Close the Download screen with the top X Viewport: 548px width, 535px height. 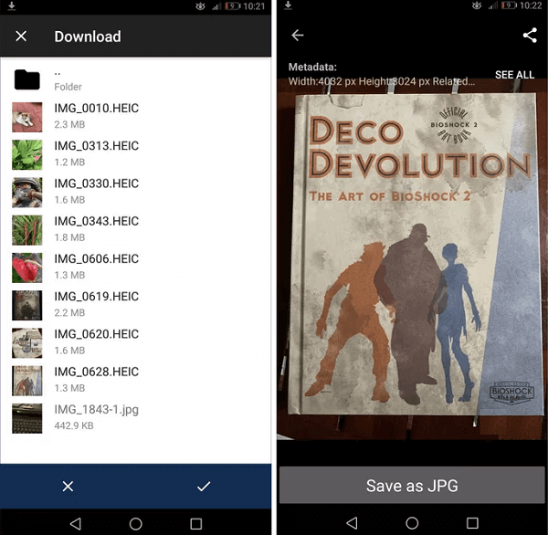pyautogui.click(x=21, y=36)
